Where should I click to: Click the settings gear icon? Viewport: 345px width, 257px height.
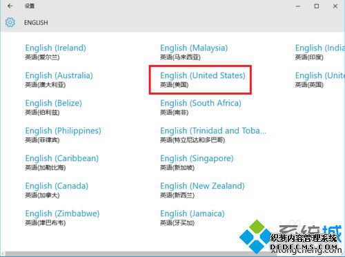[10, 23]
